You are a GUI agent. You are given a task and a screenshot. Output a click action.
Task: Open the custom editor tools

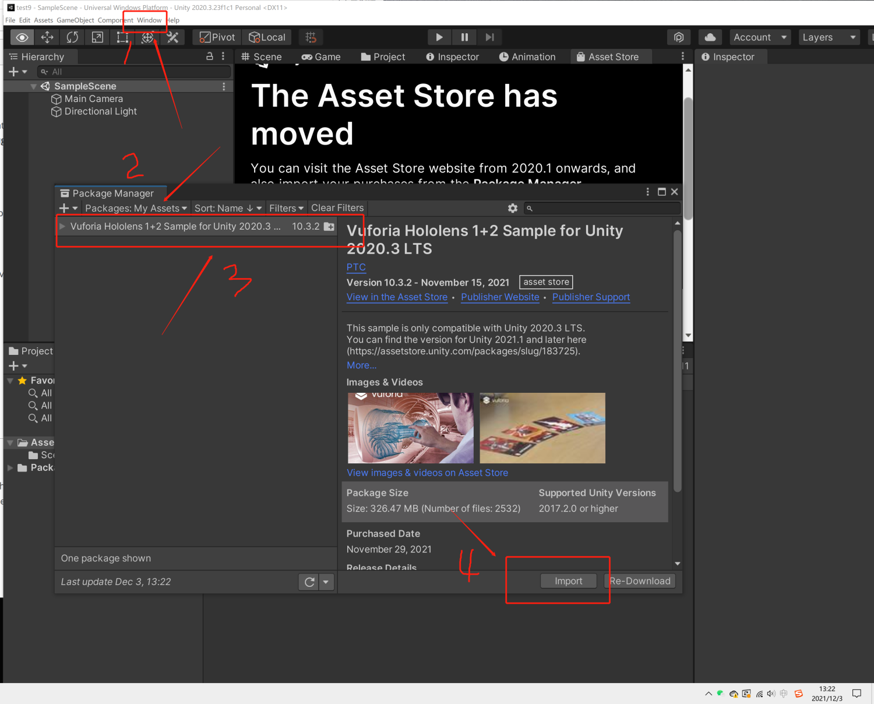172,37
